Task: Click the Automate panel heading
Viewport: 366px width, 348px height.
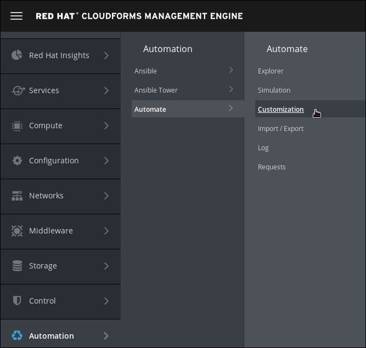Action: pyautogui.click(x=287, y=49)
